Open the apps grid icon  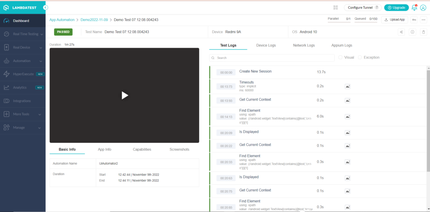[x=336, y=8]
